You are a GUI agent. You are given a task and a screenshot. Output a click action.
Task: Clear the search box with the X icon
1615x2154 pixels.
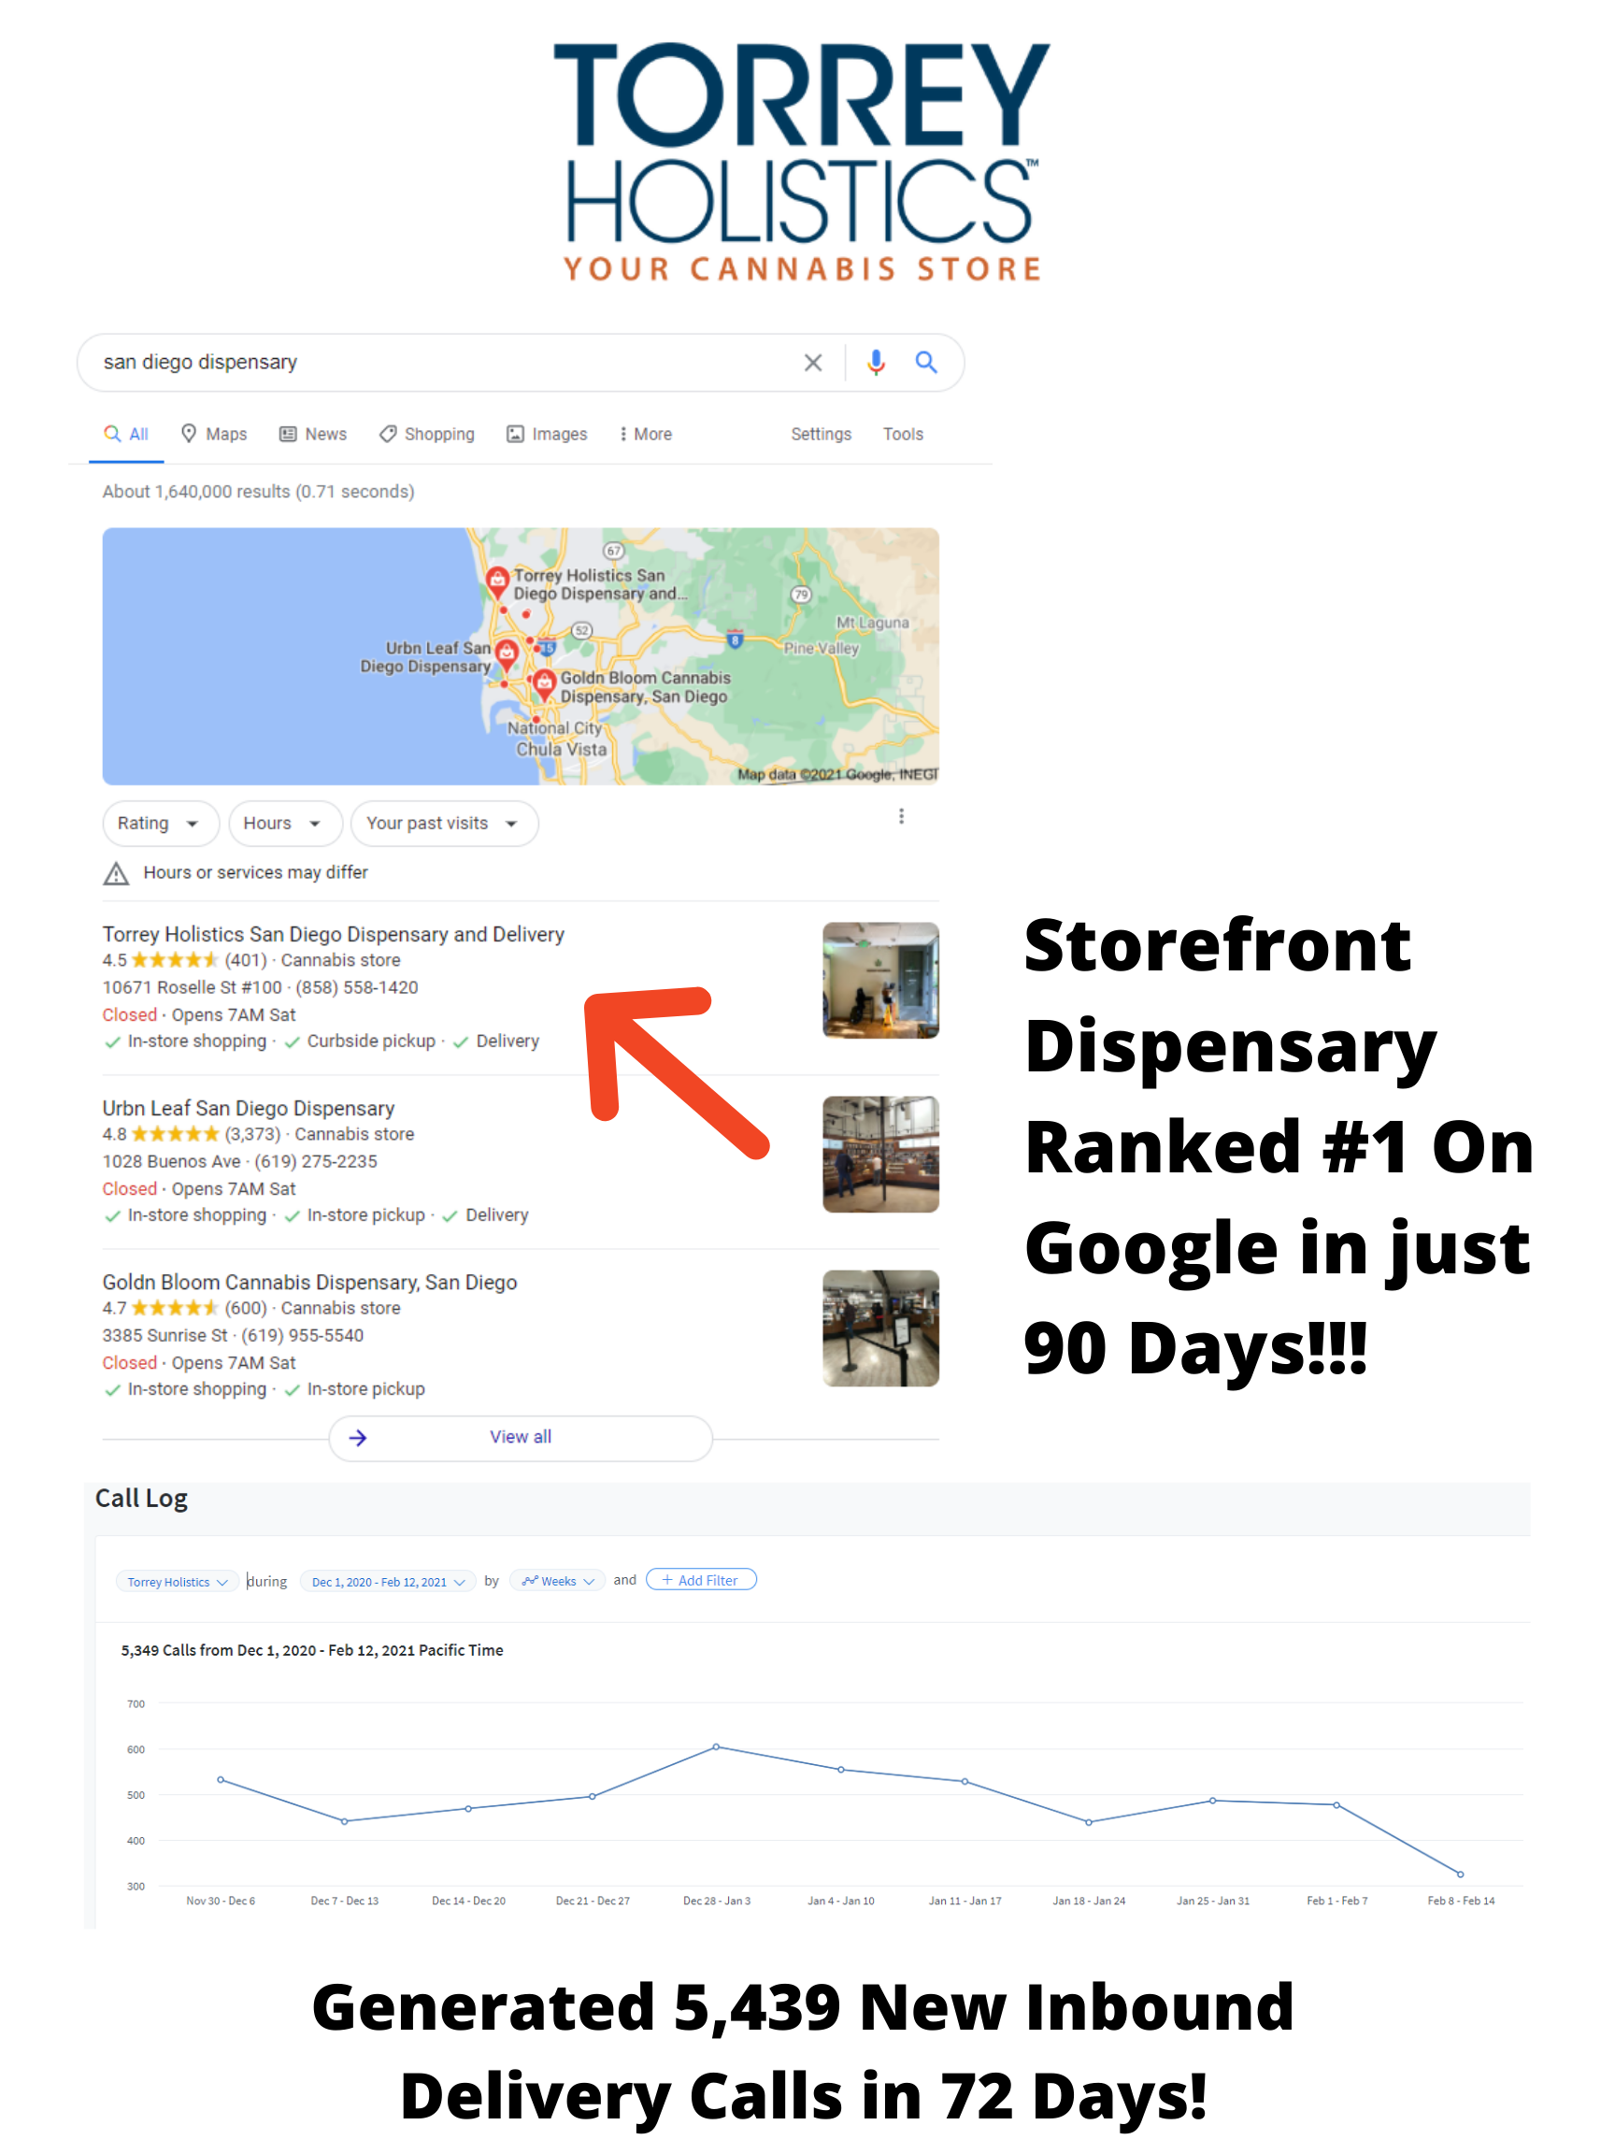tap(813, 364)
